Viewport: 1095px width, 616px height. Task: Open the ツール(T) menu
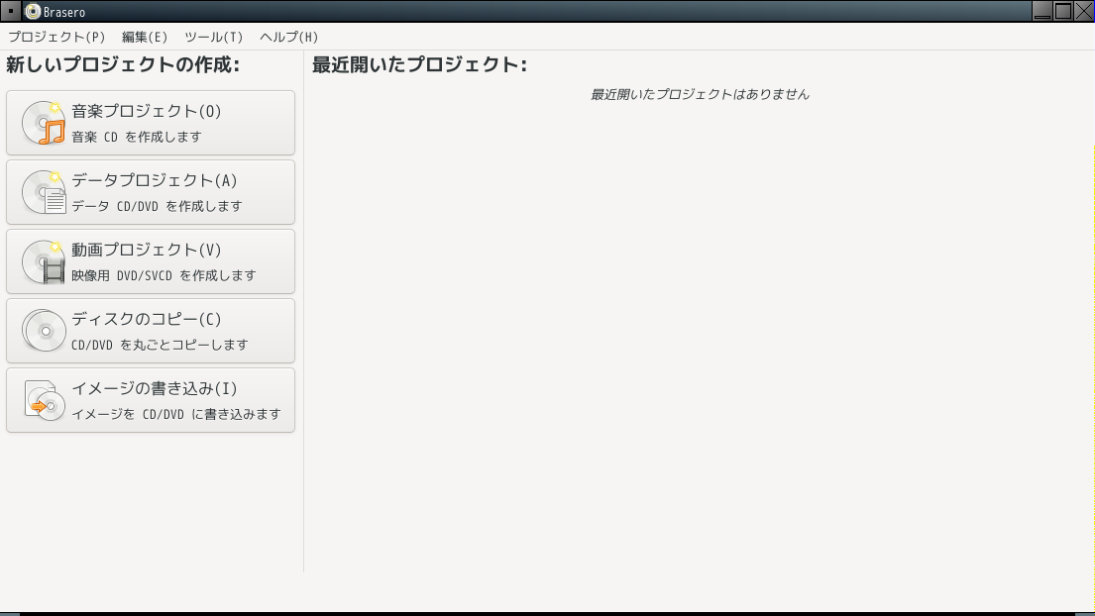tap(214, 37)
